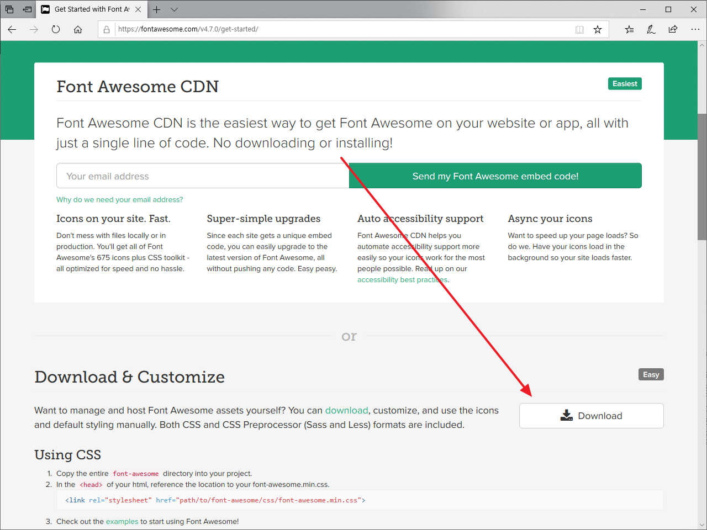Click the Share page icon
Image resolution: width=707 pixels, height=530 pixels.
pyautogui.click(x=673, y=29)
